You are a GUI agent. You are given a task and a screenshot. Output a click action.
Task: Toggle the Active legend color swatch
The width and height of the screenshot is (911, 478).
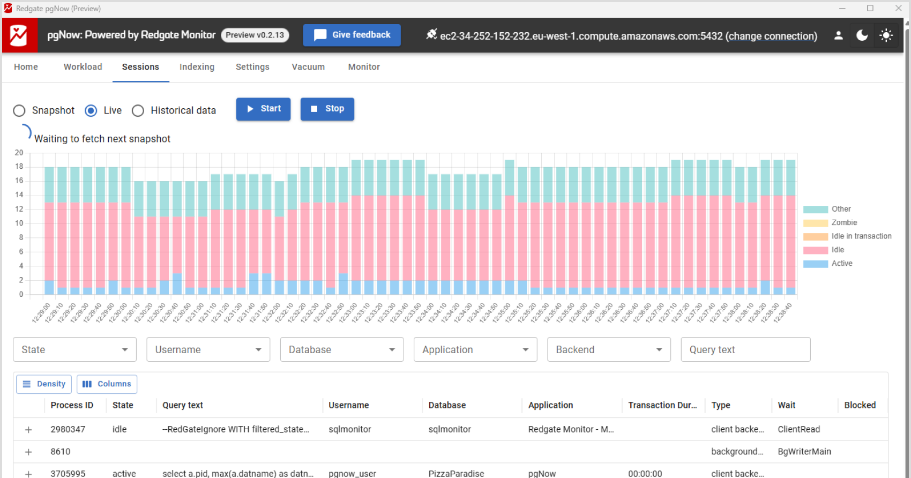point(815,264)
